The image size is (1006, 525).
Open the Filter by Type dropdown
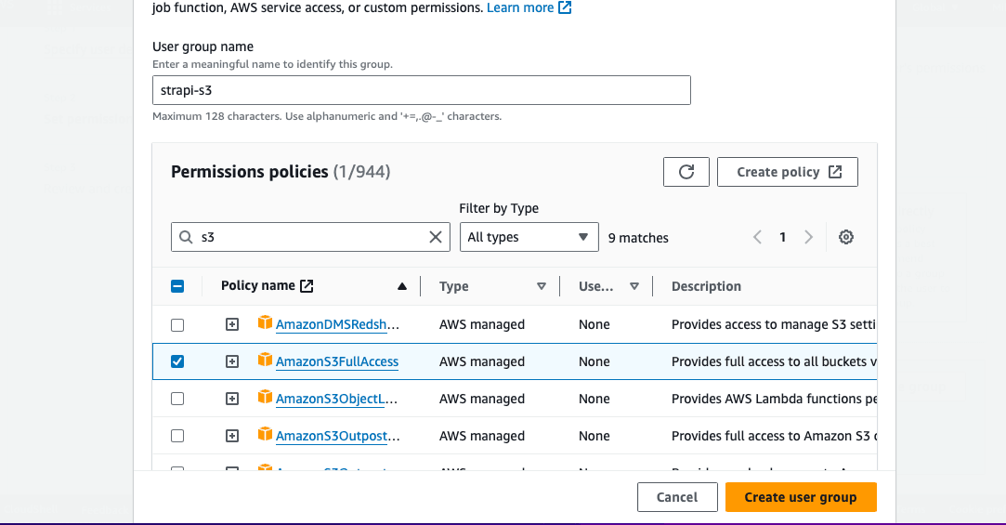(x=529, y=237)
